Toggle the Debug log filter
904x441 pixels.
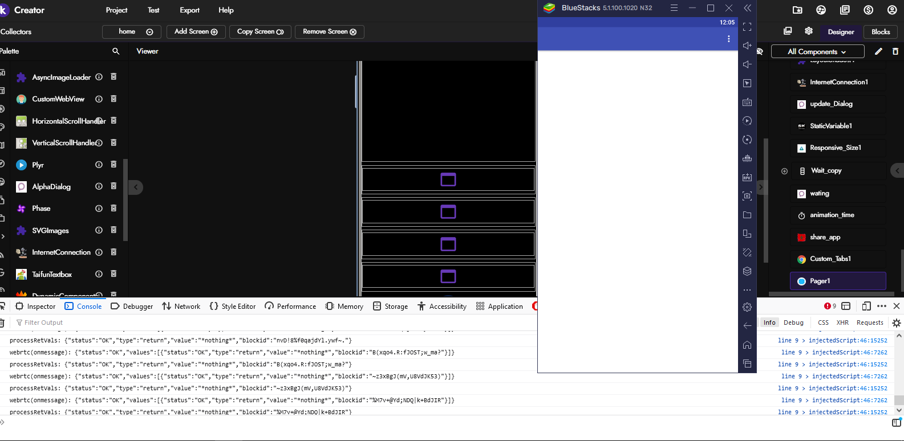click(x=793, y=322)
